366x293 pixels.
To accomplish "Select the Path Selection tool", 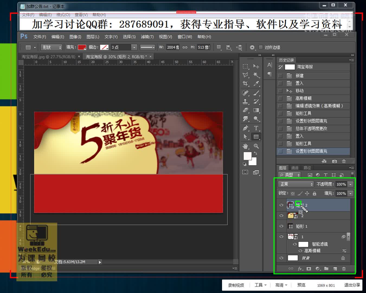I will pyautogui.click(x=245, y=137).
